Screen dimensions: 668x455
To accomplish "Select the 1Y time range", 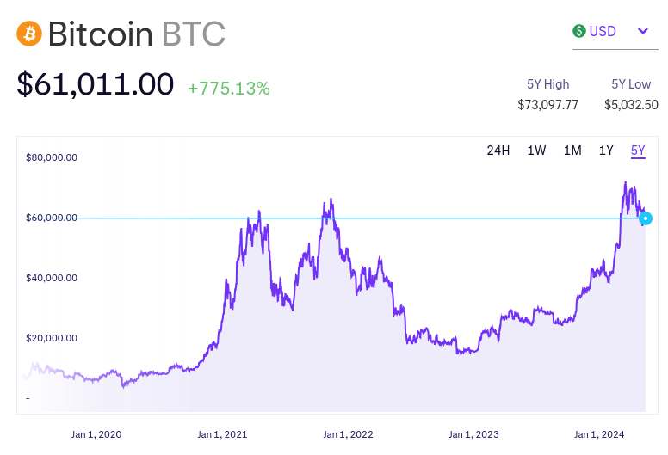I will pos(606,151).
